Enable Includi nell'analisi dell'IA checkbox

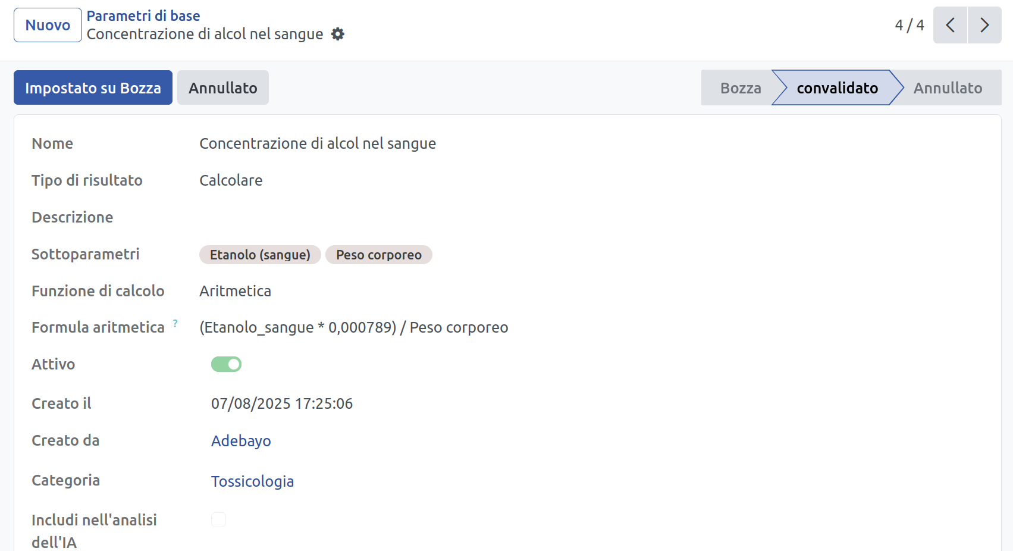(x=219, y=520)
